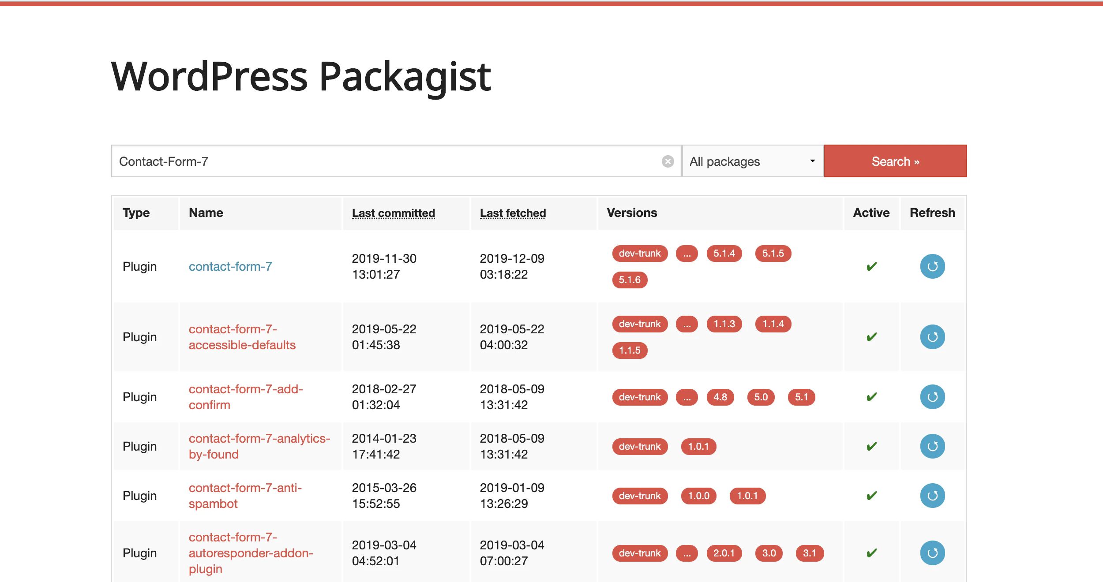
Task: Expand hidden versions of contact-form-7
Action: (x=687, y=254)
